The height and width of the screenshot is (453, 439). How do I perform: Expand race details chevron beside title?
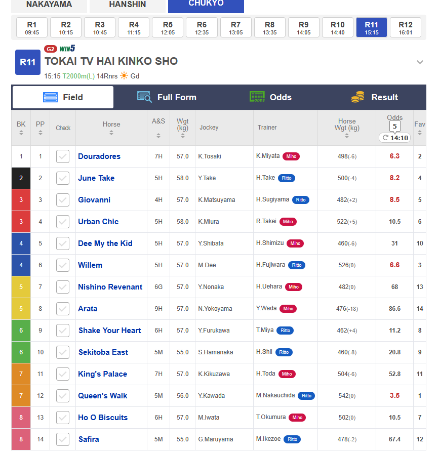(420, 62)
